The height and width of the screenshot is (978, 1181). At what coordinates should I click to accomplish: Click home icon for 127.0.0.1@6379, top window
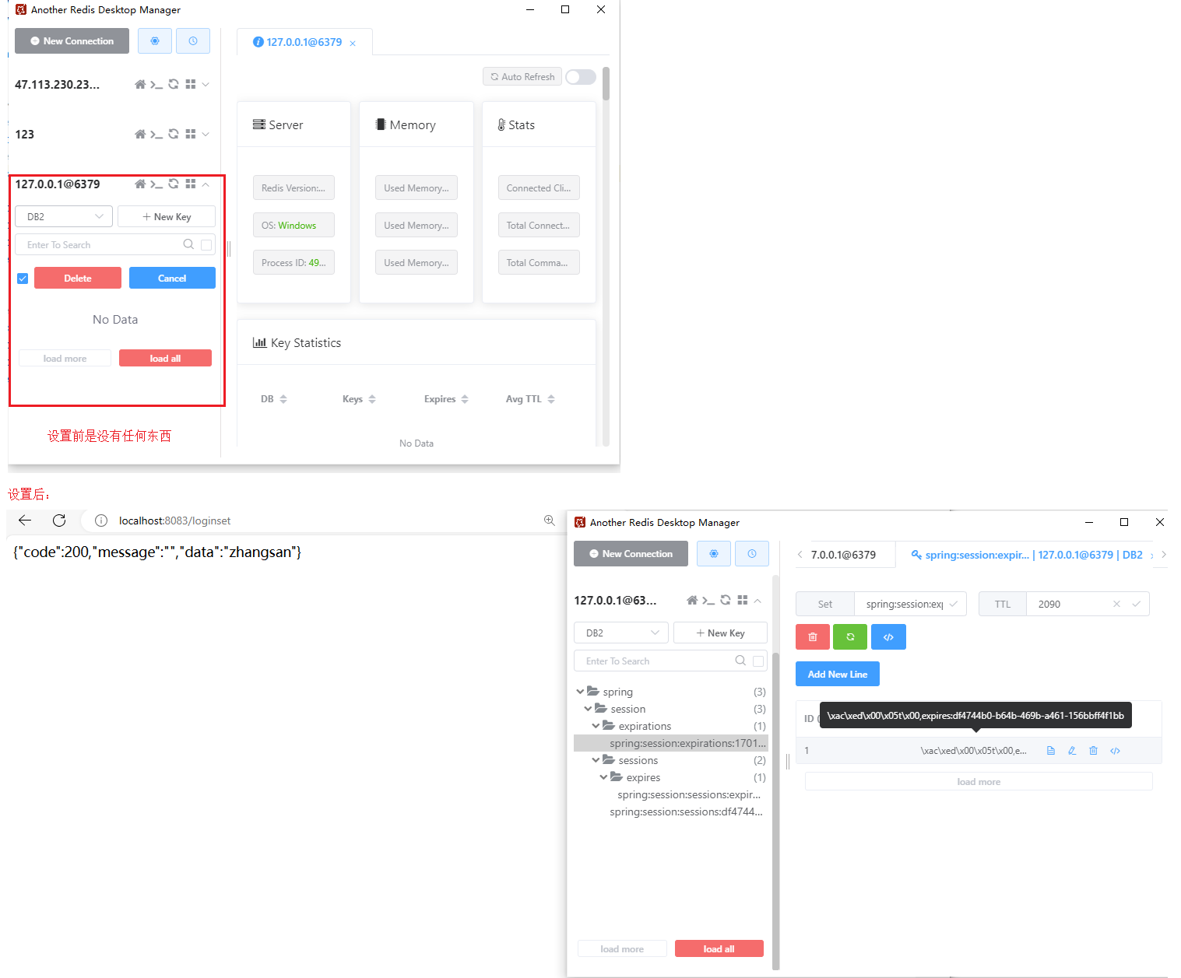(x=140, y=184)
